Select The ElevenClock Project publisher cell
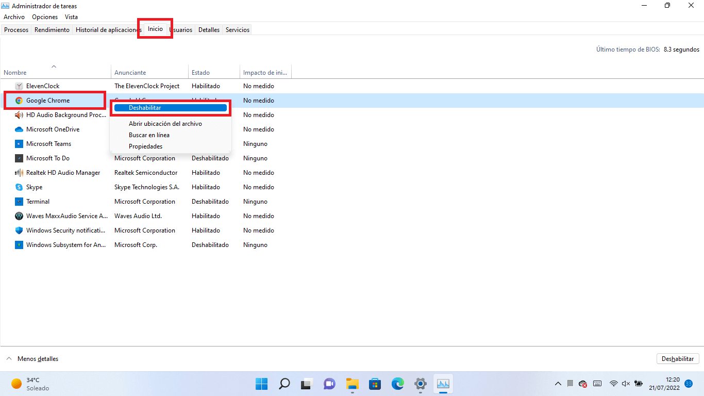The image size is (704, 396). [147, 86]
